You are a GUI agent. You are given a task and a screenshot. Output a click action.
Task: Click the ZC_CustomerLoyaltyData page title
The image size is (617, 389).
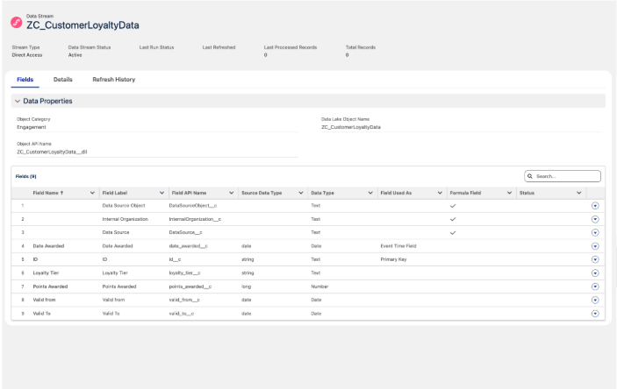coord(83,25)
